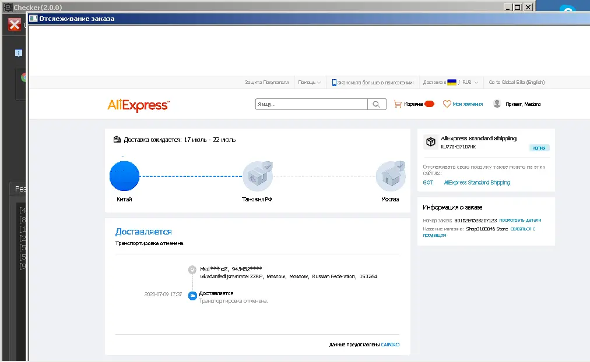Click the grey address location marker
Image resolution: width=590 pixels, height=362 pixels.
192,269
